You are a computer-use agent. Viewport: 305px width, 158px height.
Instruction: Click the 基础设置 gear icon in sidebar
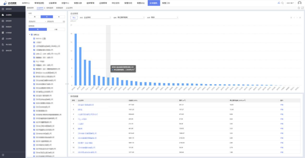[x=3, y=50]
